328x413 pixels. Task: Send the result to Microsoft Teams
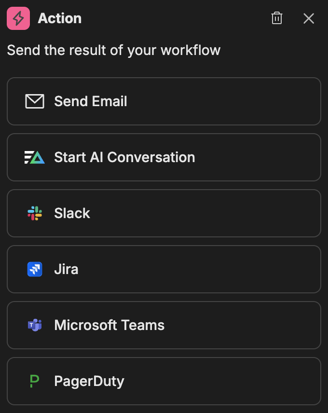coord(164,325)
